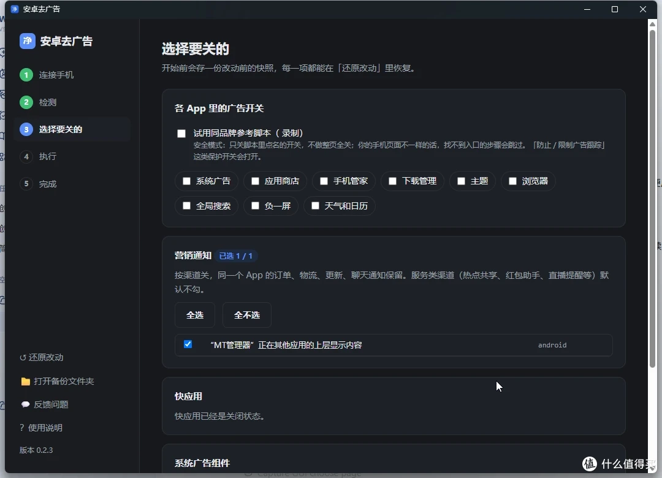662x478 pixels.
Task: Click 版本 0.2.3 text
Action: coord(36,450)
